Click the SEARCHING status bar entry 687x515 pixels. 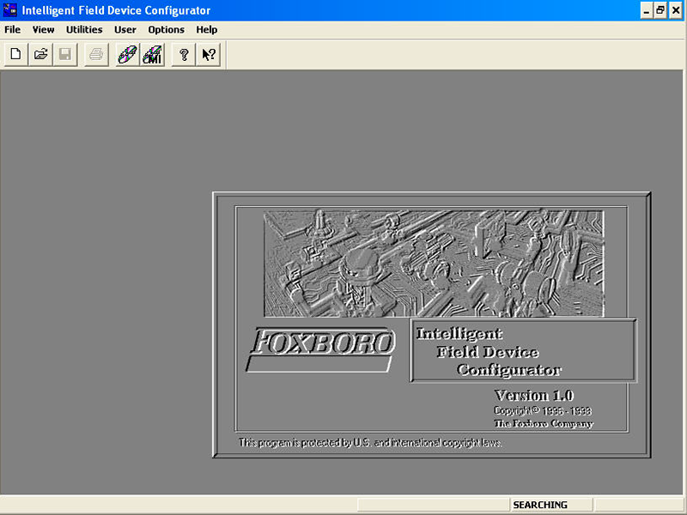[550, 505]
